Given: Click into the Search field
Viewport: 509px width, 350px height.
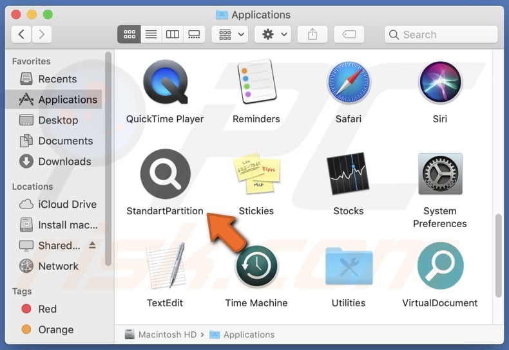Looking at the screenshot, I should click(x=441, y=34).
